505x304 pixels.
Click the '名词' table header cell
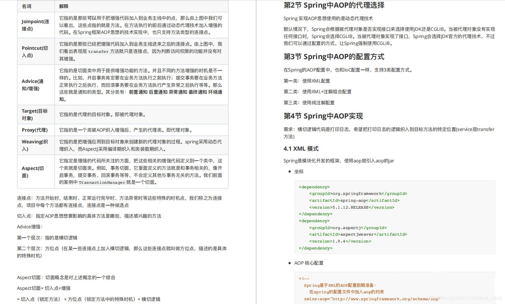tap(36, 6)
